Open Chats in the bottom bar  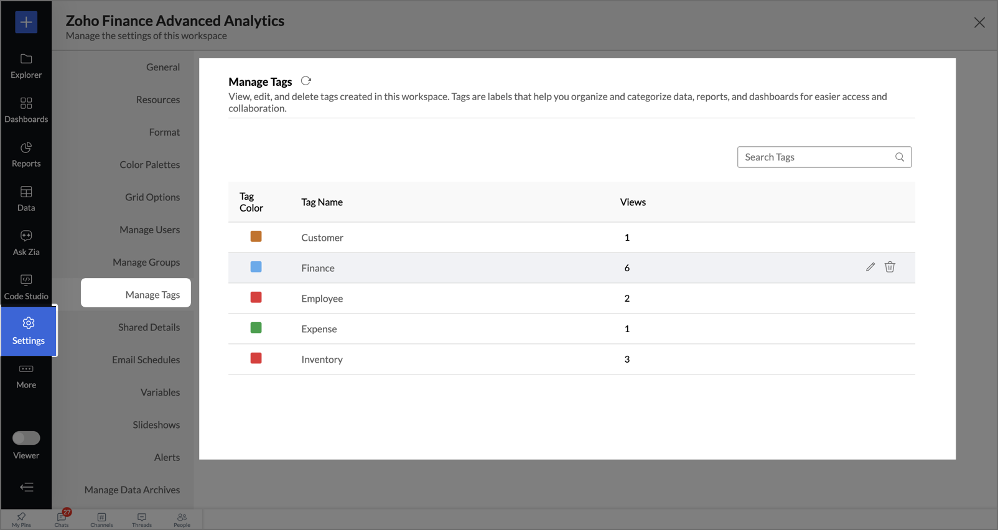(62, 519)
